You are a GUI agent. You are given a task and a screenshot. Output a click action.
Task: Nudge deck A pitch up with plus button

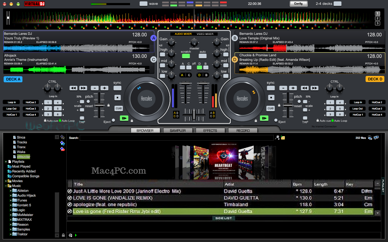[x=105, y=88]
